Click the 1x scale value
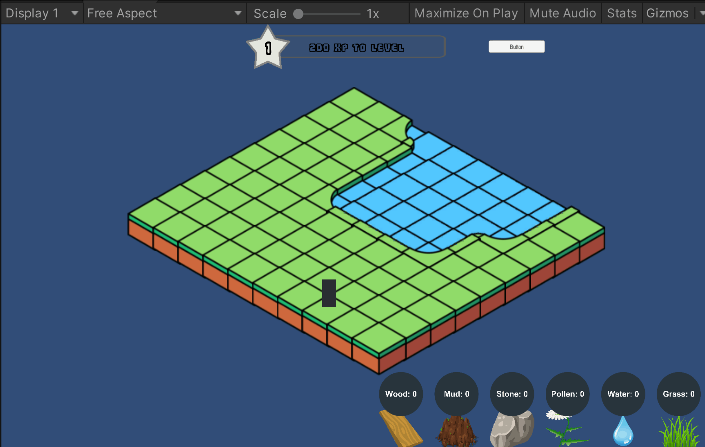The width and height of the screenshot is (705, 447). 373,14
